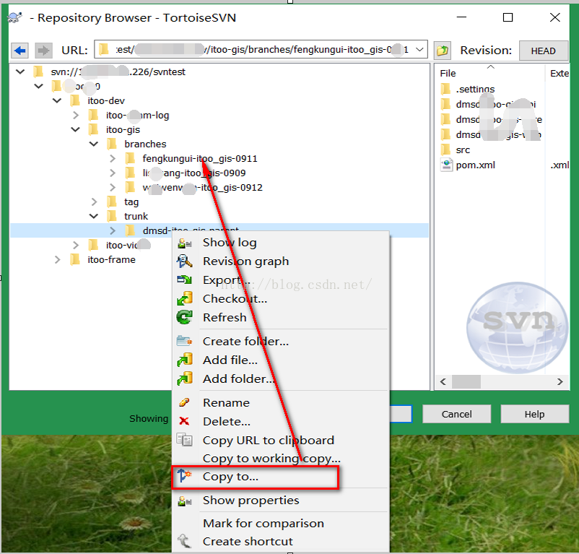
Task: Collapse the trunk tree node
Action: (94, 216)
